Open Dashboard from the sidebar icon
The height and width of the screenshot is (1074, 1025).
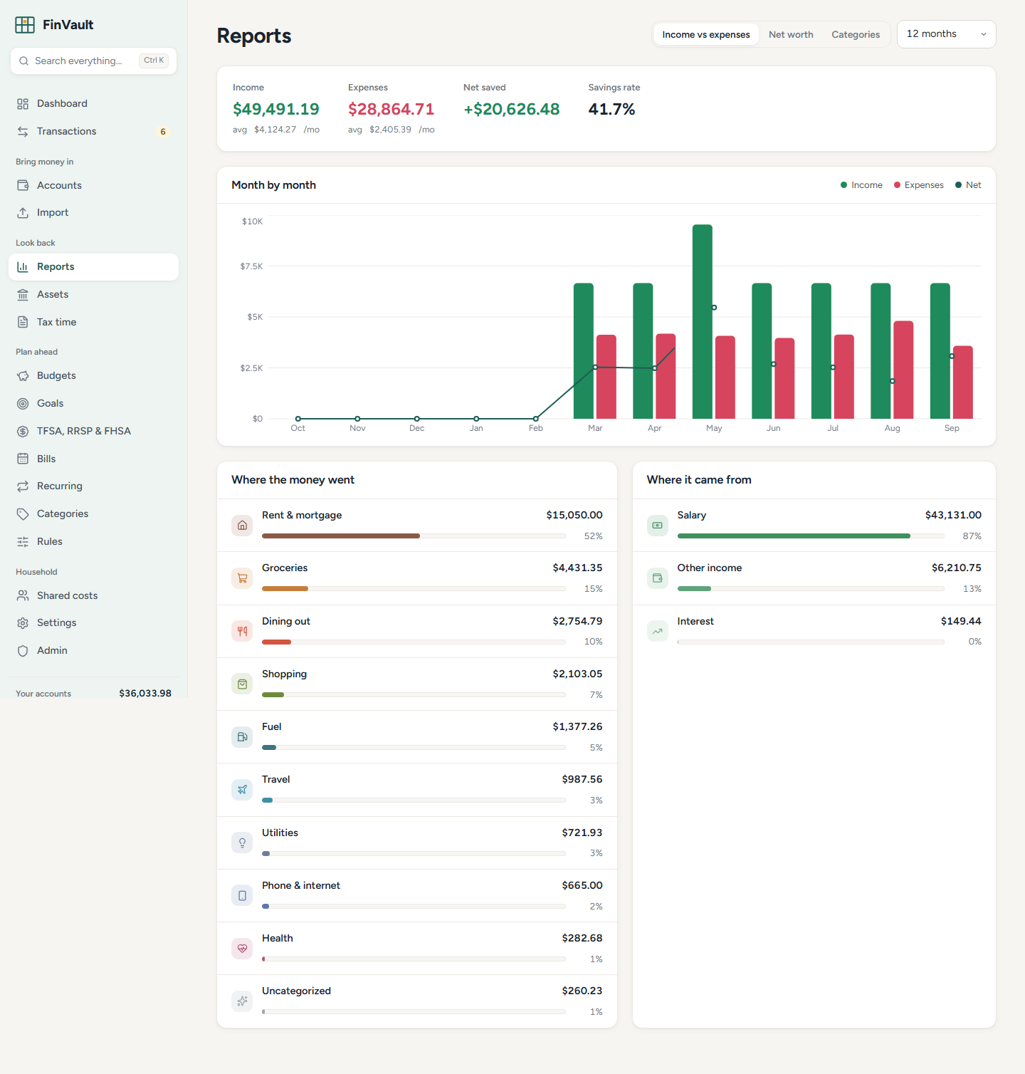click(x=23, y=104)
